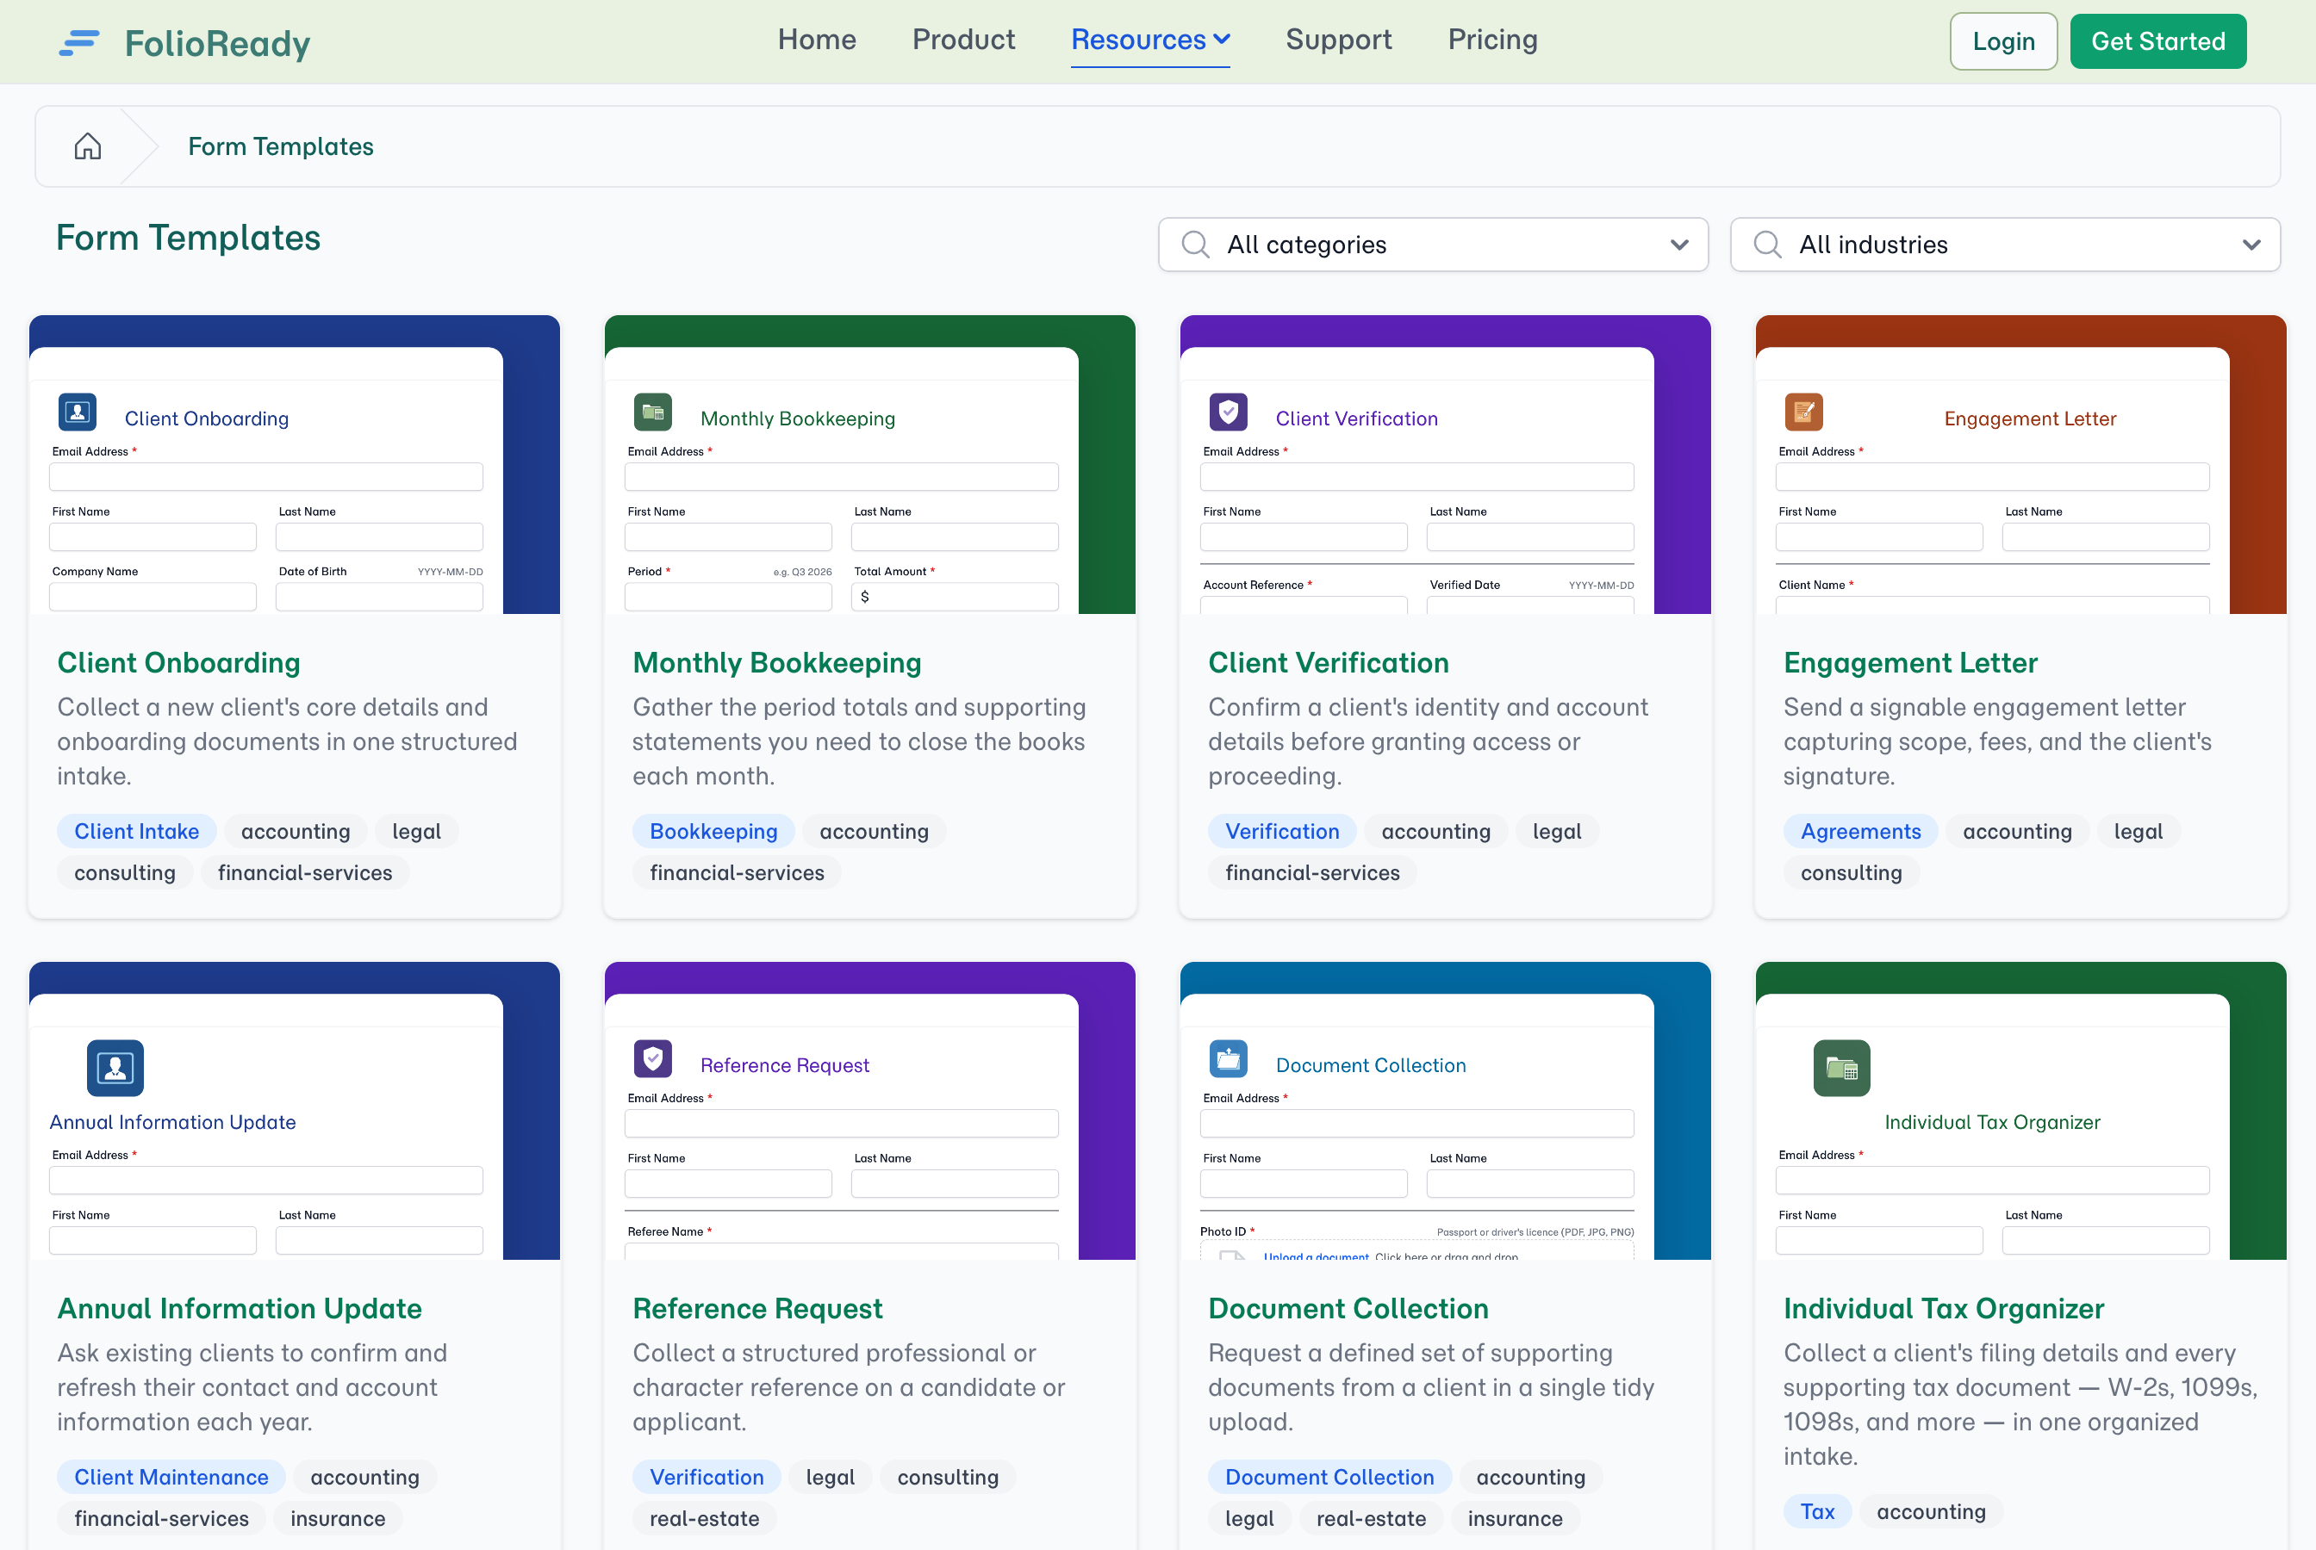Open the Home nav item
Viewport: 2316px width, 1550px height.
click(x=817, y=40)
